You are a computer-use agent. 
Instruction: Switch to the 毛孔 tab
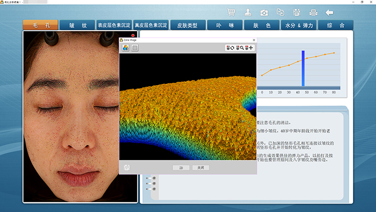click(x=40, y=25)
